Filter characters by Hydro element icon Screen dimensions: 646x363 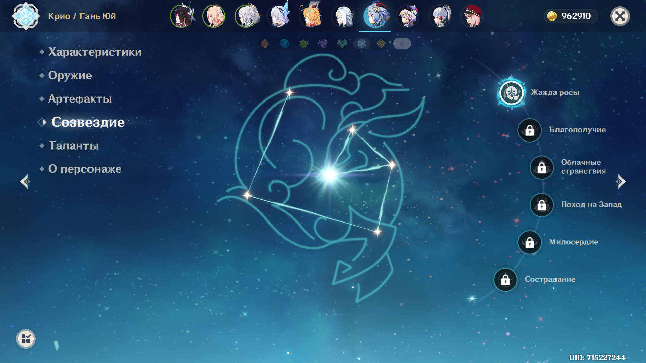284,44
